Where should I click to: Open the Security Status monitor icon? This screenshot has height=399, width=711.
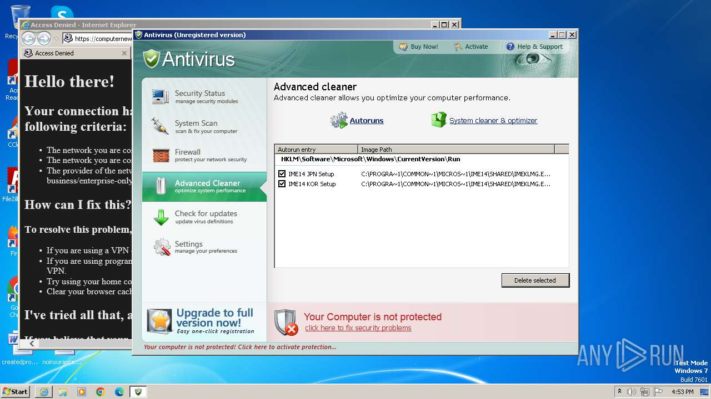click(x=161, y=96)
